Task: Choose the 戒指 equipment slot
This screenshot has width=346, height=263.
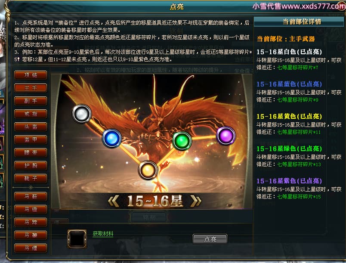Action: point(31,114)
